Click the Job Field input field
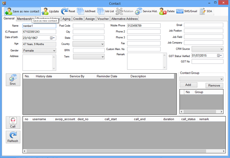The image size is (230, 158). 204,37
